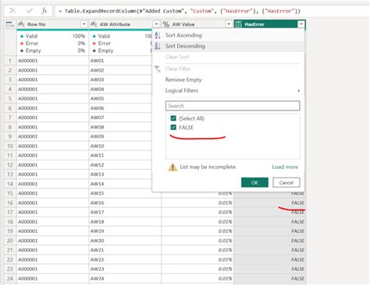The width and height of the screenshot is (370, 285).
Task: Click the confirm formula checkmark icon
Action: (30, 11)
